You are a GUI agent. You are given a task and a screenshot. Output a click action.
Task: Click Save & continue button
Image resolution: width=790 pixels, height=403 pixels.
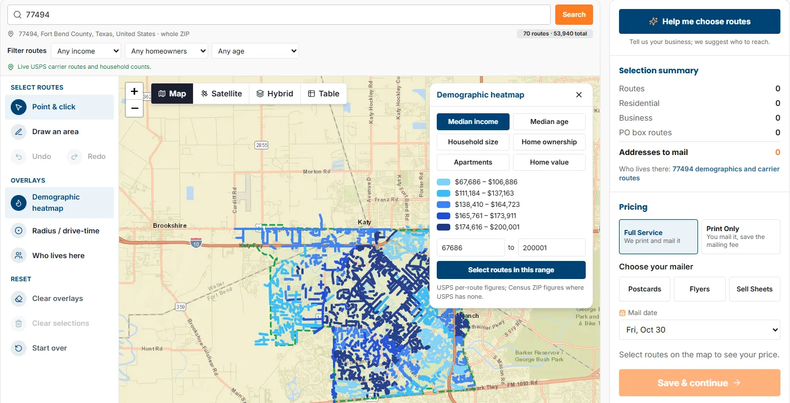click(x=700, y=383)
